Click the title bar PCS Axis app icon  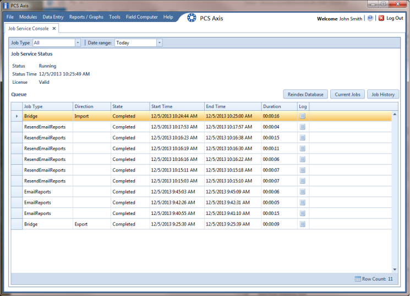6,6
